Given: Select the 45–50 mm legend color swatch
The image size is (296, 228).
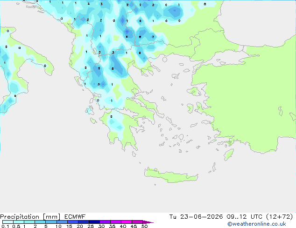Looking at the screenshot, I should (137, 222).
